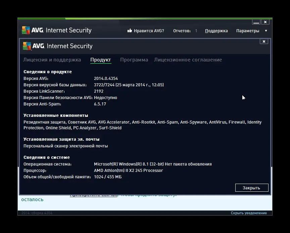Open the Лицензионное соглашение tab
Image resolution: width=290 pixels, height=233 pixels.
[188, 59]
